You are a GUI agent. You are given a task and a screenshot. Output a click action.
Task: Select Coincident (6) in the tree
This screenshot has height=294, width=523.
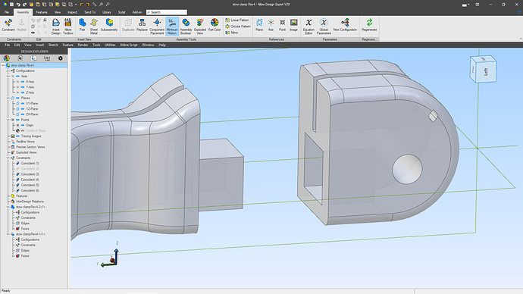(30, 191)
